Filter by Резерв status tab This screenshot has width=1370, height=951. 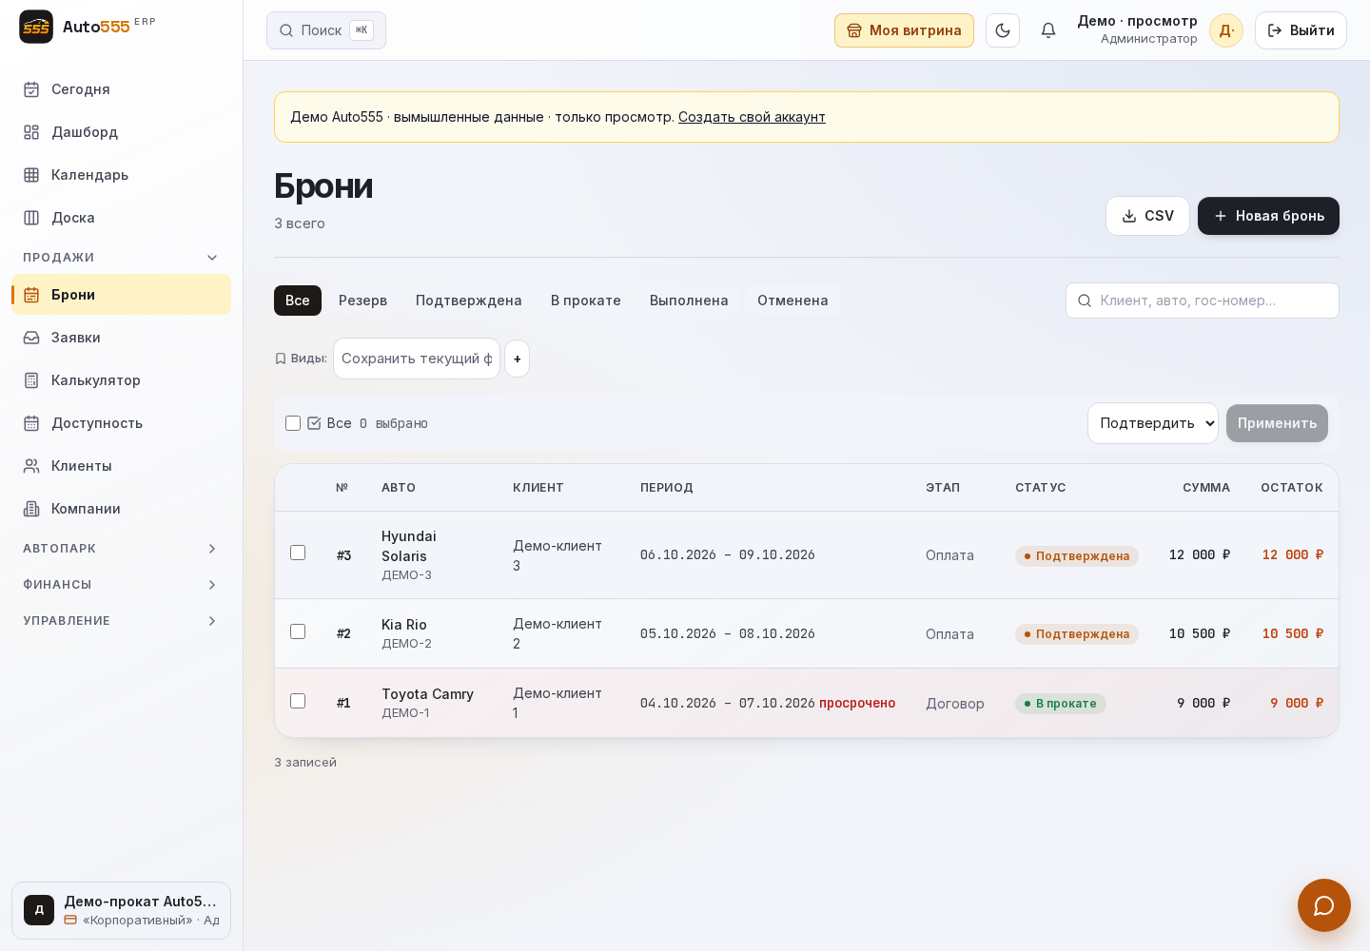click(362, 301)
